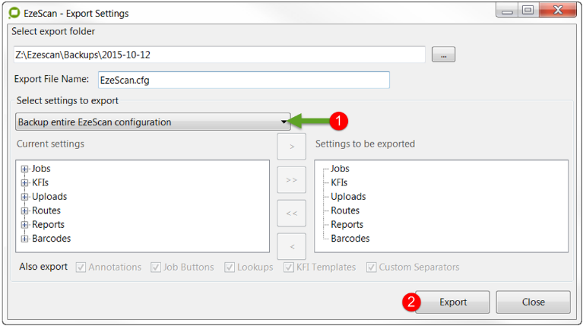Image resolution: width=583 pixels, height=326 pixels.
Task: Click the Export File Name text field
Action: (x=242, y=80)
